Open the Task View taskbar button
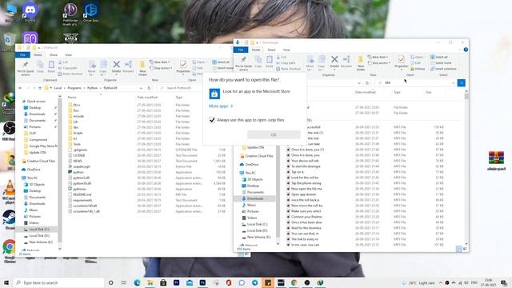The image size is (512, 288). tap(123, 282)
